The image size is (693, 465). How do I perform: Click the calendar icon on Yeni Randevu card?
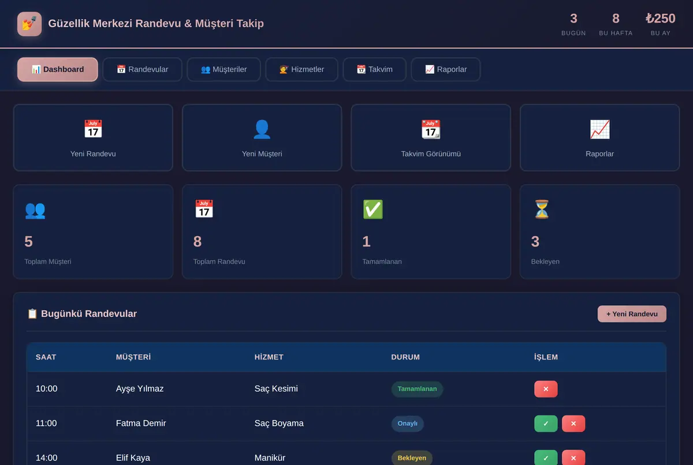[x=93, y=129]
